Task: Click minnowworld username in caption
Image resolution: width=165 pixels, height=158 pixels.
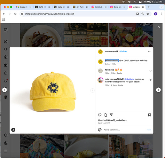Action: coord(112,61)
